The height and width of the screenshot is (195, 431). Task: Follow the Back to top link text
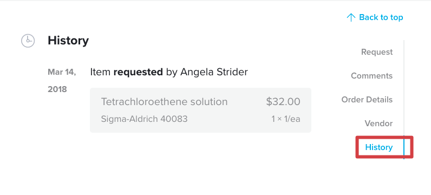tap(381, 17)
